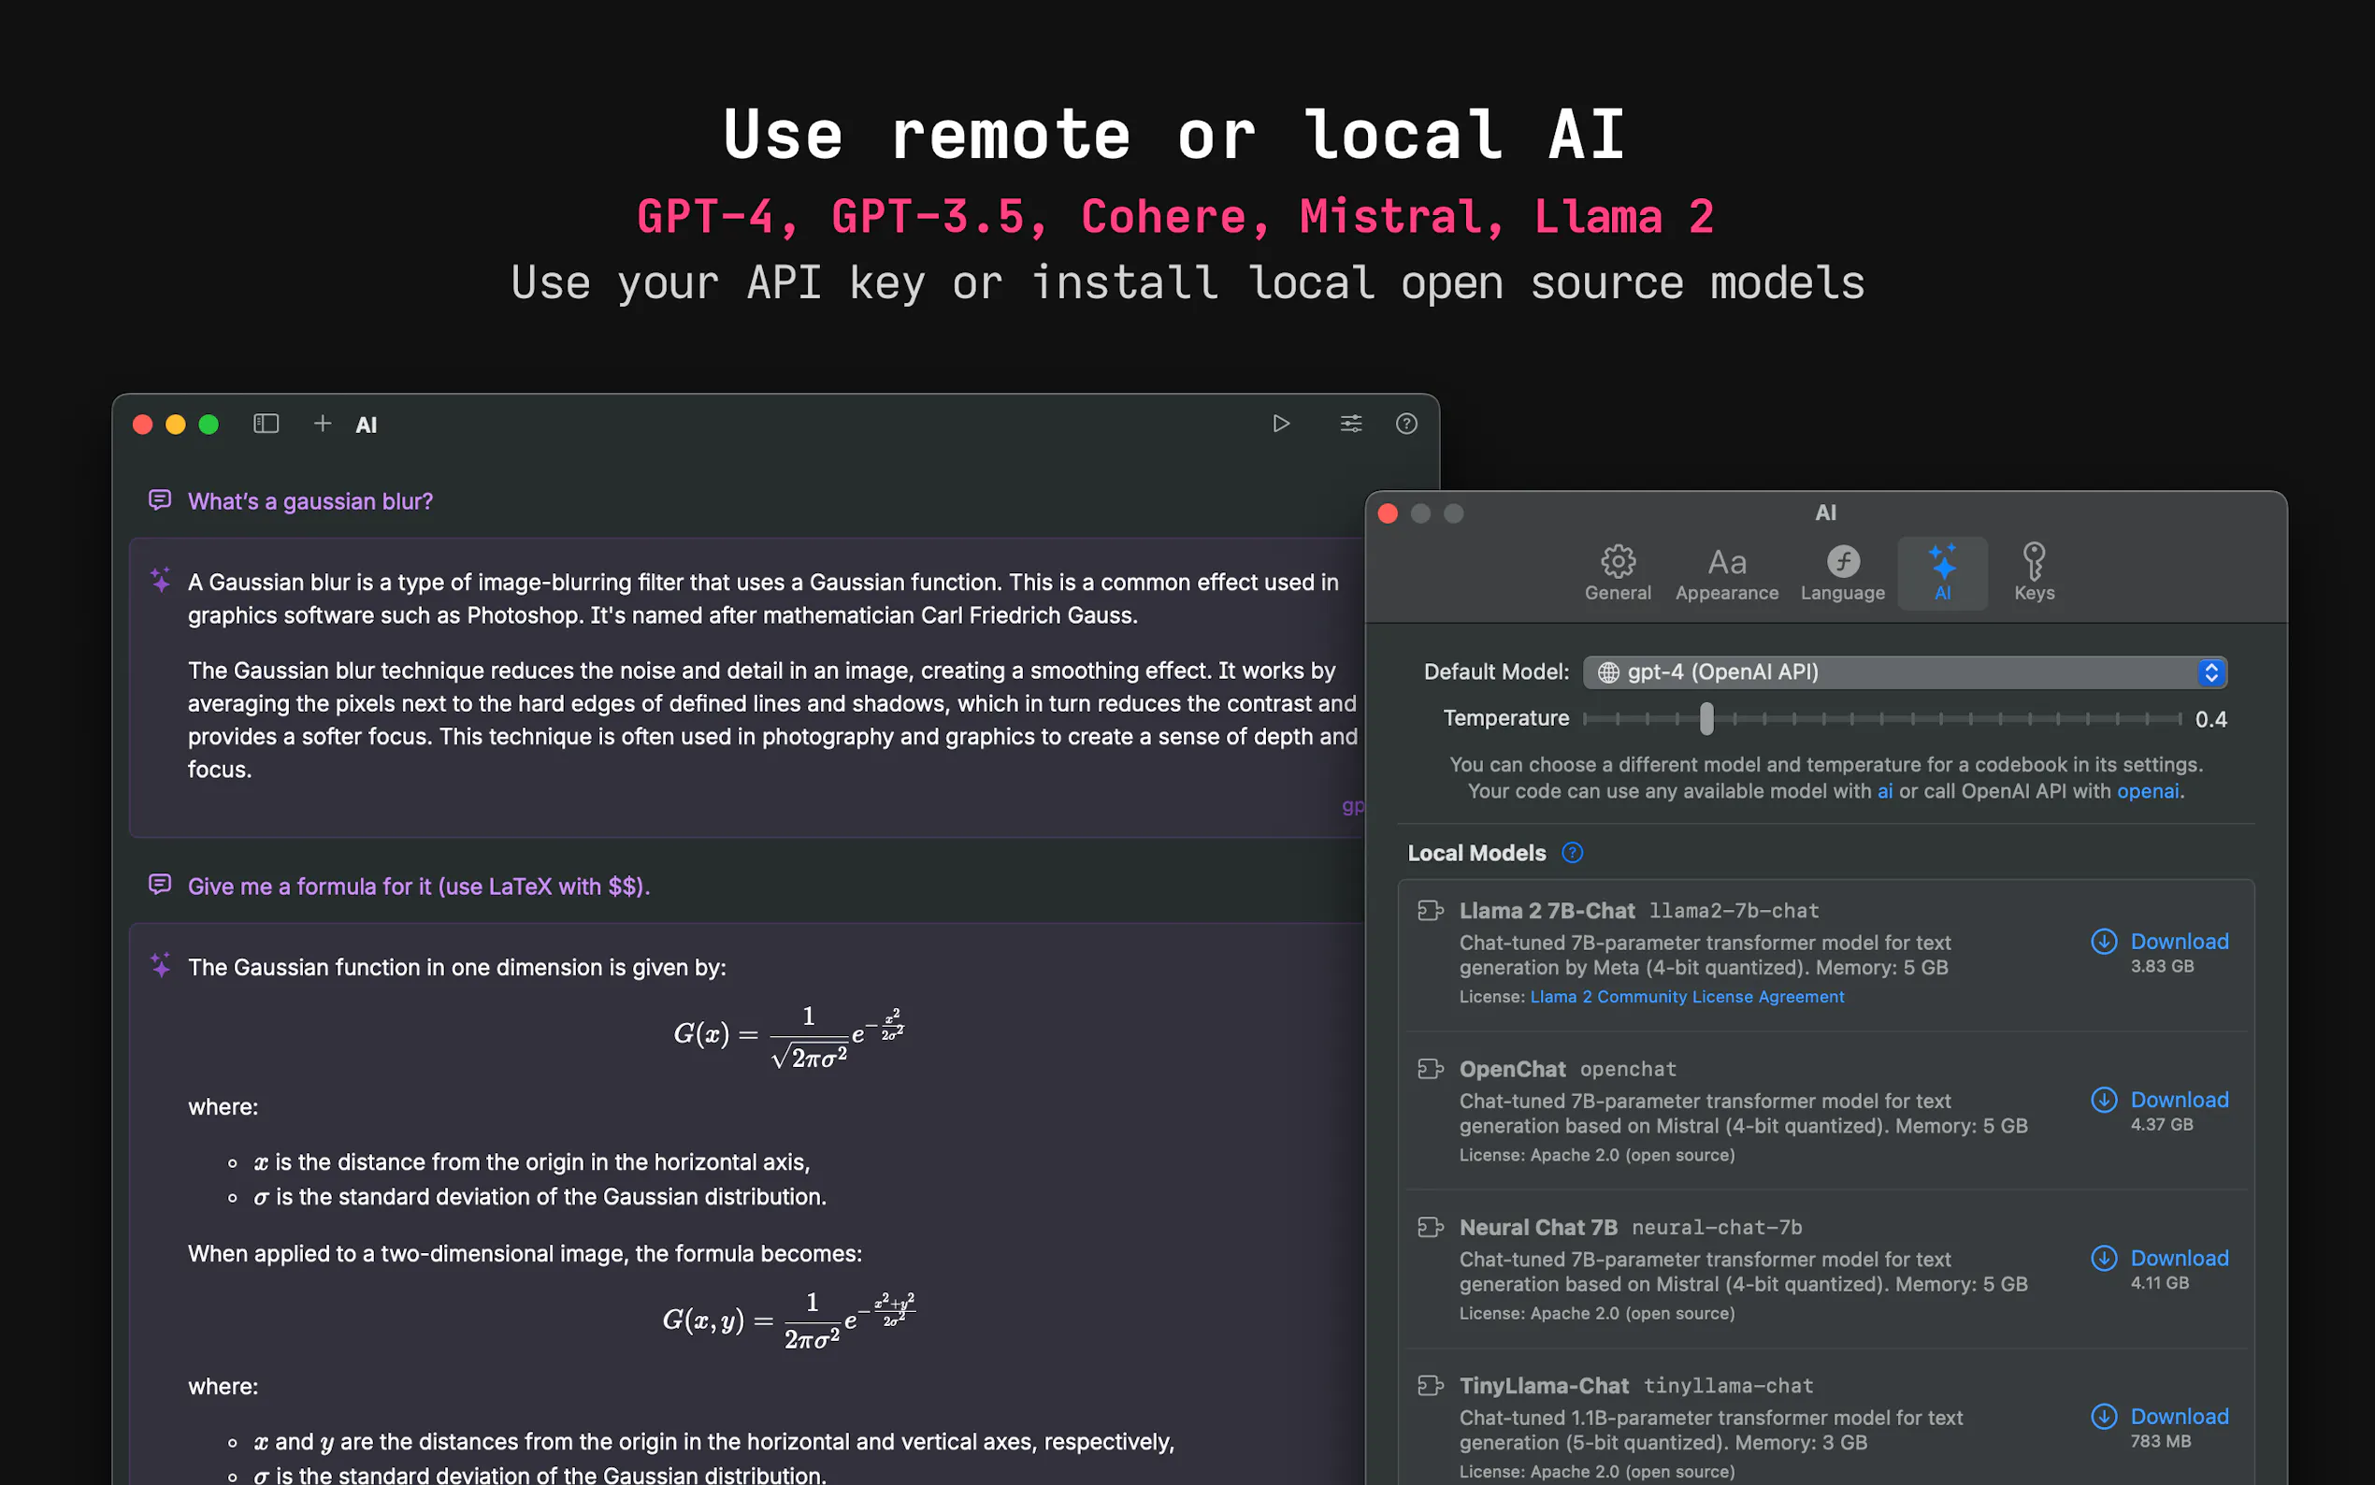Open codebook settings sliders icon
The image size is (2375, 1485).
coord(1351,424)
